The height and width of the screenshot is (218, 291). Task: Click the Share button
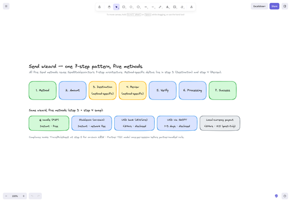[x=274, y=6]
